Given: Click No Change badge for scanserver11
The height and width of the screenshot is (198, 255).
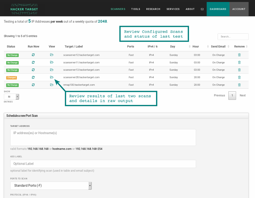Looking at the screenshot, I should [x=12, y=63].
